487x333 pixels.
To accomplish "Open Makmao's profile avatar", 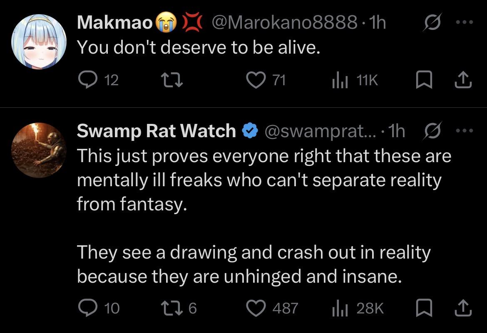I will 39,41.
